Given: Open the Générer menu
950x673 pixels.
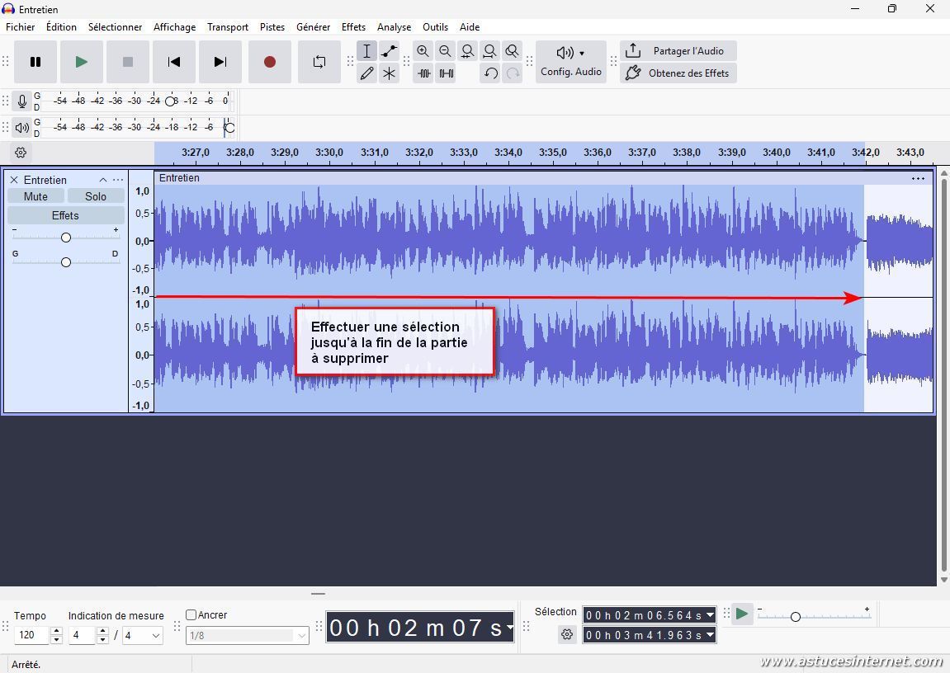Looking at the screenshot, I should [313, 26].
